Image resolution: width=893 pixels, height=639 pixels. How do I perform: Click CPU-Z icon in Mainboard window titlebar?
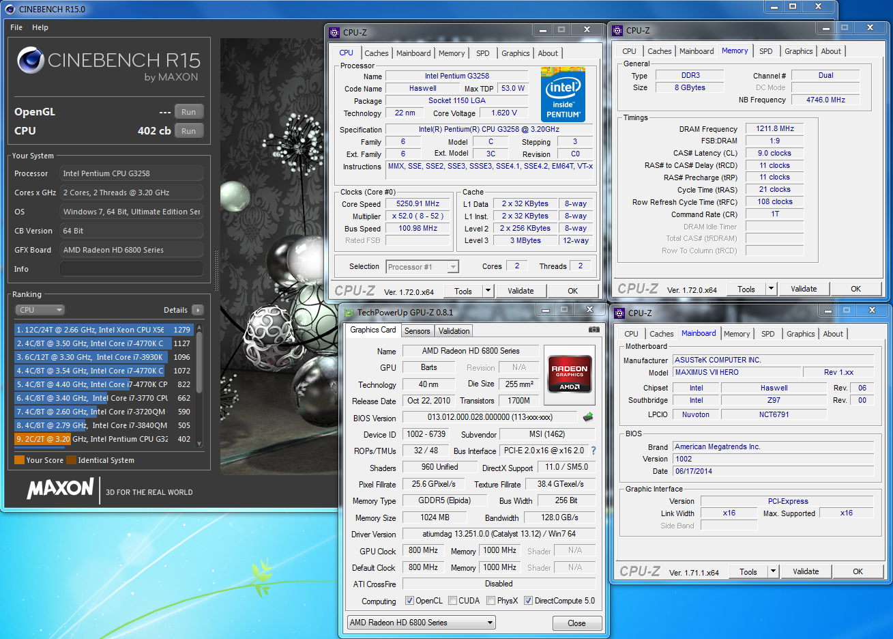coord(619,313)
